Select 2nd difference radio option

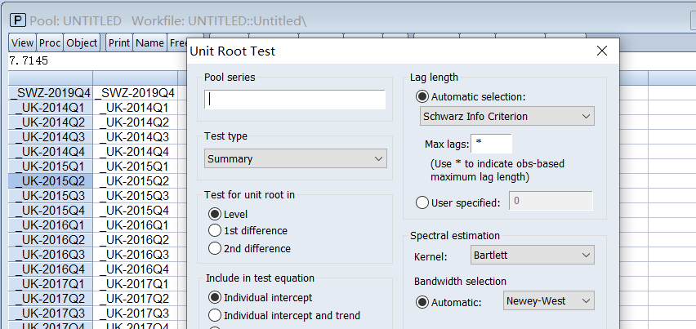[x=215, y=248]
